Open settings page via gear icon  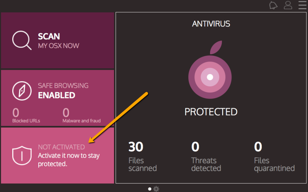tap(156, 189)
